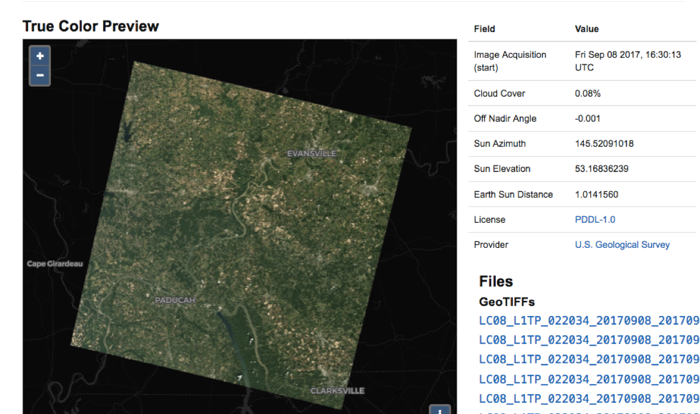
Task: Click the Value column header
Action: click(587, 29)
